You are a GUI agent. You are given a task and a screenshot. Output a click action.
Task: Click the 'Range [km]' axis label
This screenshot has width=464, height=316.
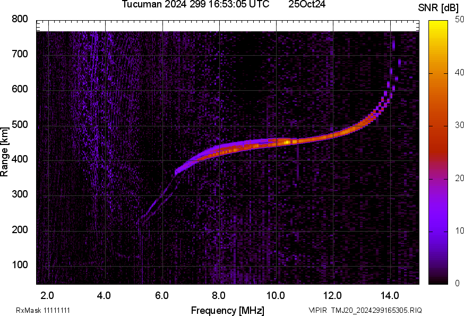click(x=4, y=152)
